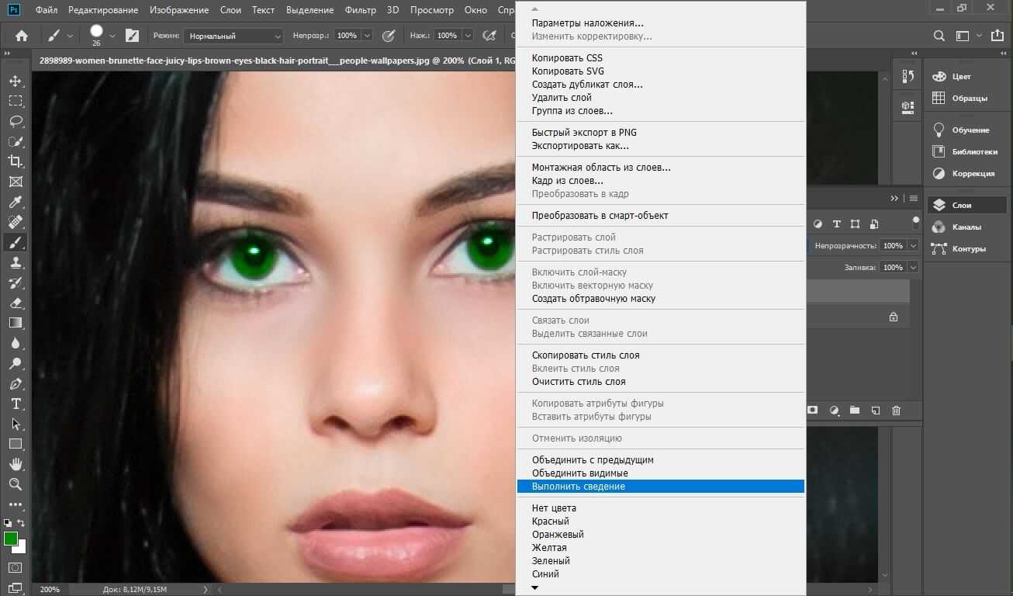This screenshot has height=596, width=1013.
Task: Toggle the layer filter switch
Action: [916, 223]
